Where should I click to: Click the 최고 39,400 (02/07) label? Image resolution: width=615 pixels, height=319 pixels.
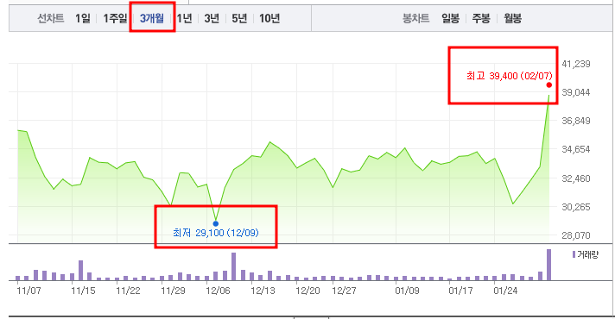(509, 76)
